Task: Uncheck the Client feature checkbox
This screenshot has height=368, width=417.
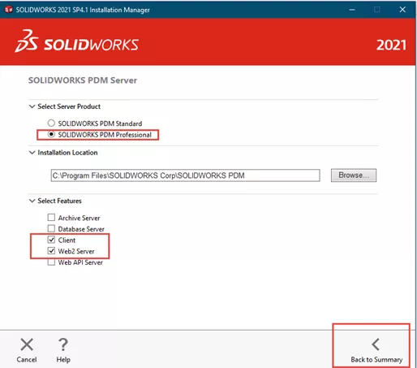Action: coord(51,240)
